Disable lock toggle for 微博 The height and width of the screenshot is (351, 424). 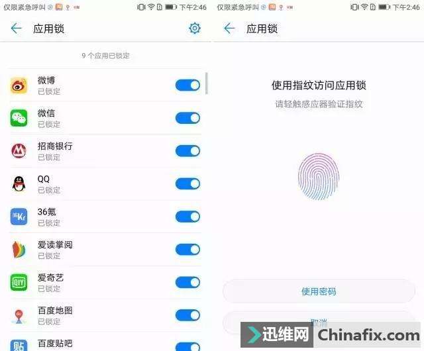(187, 85)
